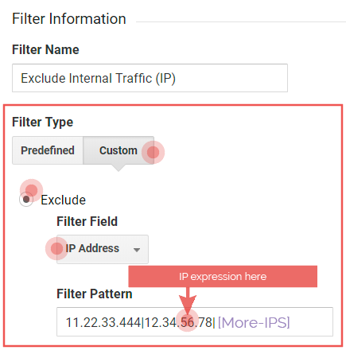
Task: Click the Filter Information section heading
Action: (69, 19)
